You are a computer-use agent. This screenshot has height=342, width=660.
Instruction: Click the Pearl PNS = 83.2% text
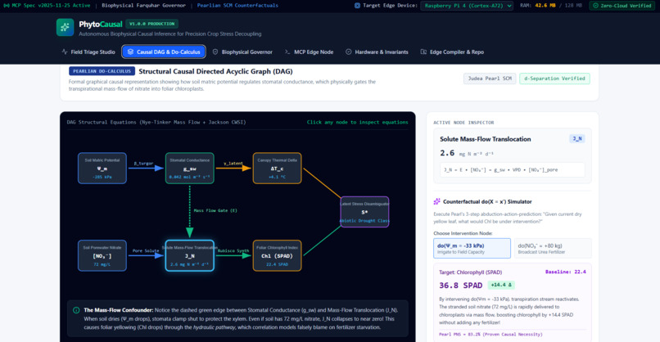[x=490, y=335]
